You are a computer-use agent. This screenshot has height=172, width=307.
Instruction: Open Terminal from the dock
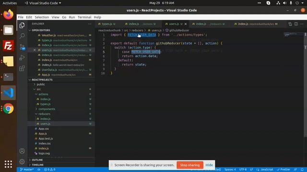pos(8,77)
